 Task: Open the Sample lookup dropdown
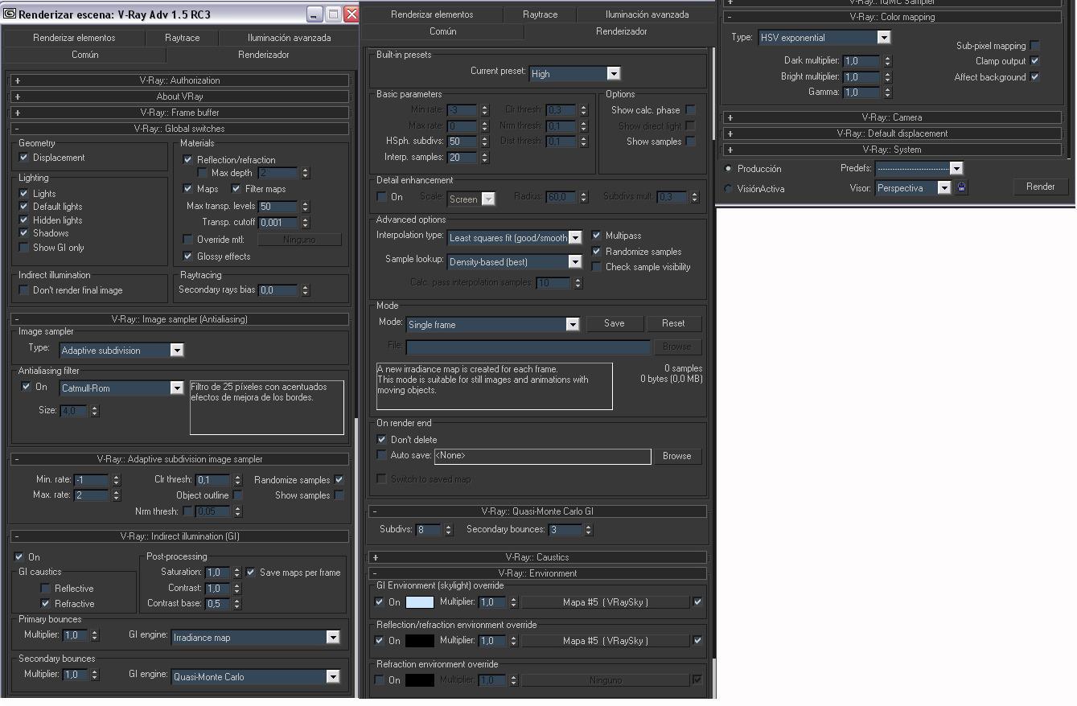click(x=515, y=262)
